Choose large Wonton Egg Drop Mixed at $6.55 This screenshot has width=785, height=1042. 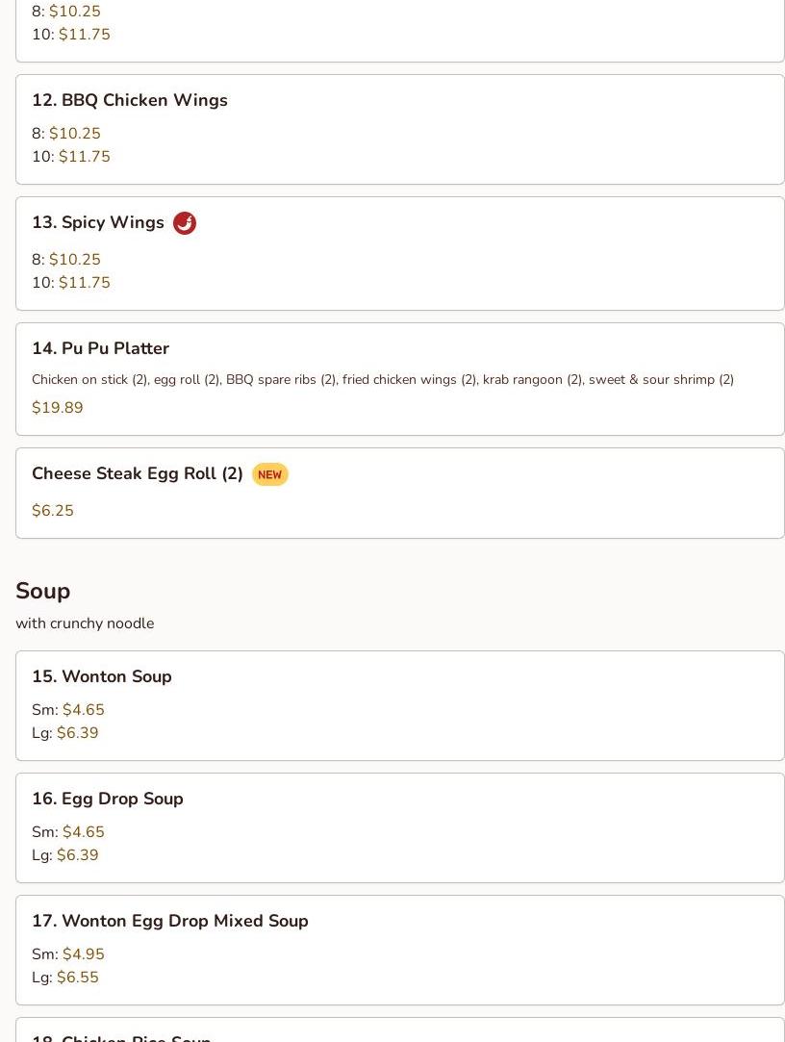pyautogui.click(x=77, y=978)
